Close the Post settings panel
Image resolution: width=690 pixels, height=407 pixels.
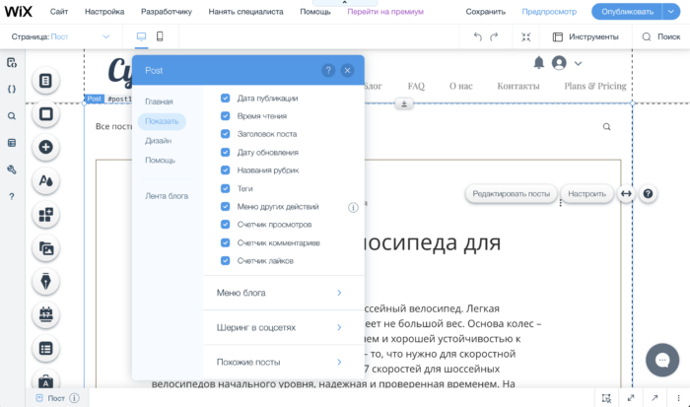[x=347, y=71]
